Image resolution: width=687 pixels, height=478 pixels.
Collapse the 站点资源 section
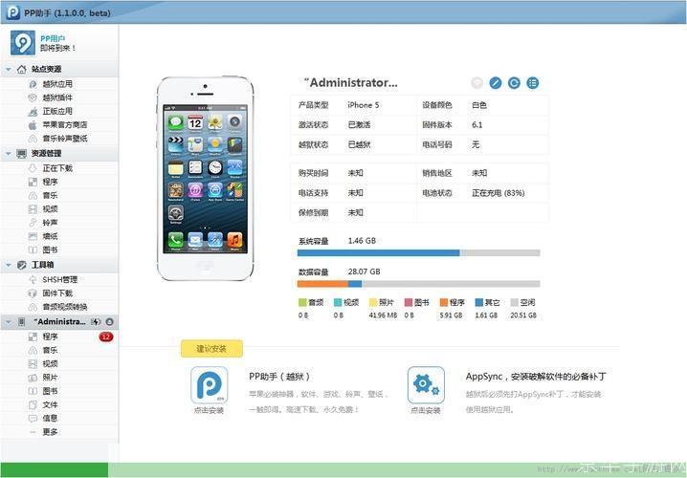[x=9, y=69]
